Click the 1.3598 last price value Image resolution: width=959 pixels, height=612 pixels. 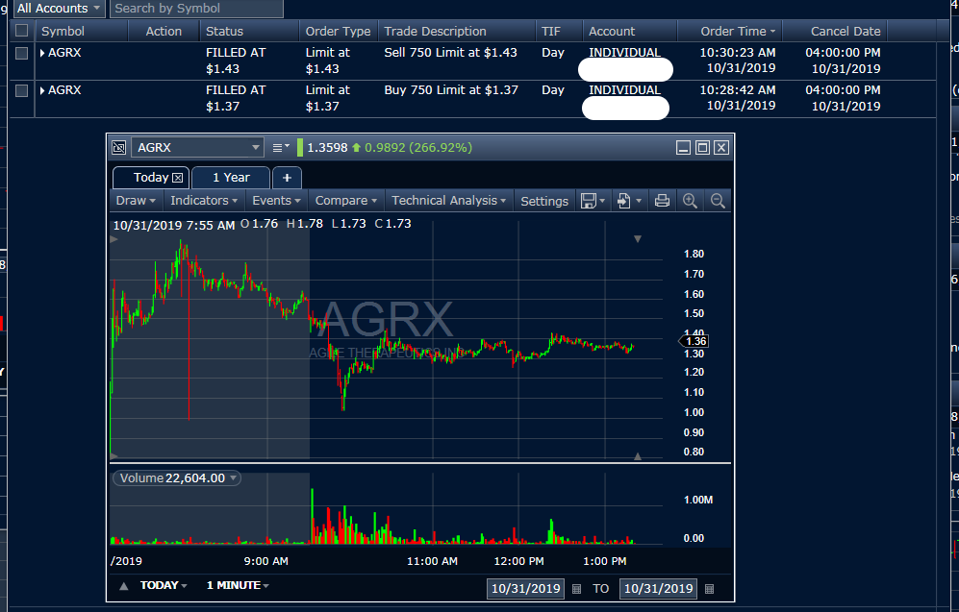327,147
